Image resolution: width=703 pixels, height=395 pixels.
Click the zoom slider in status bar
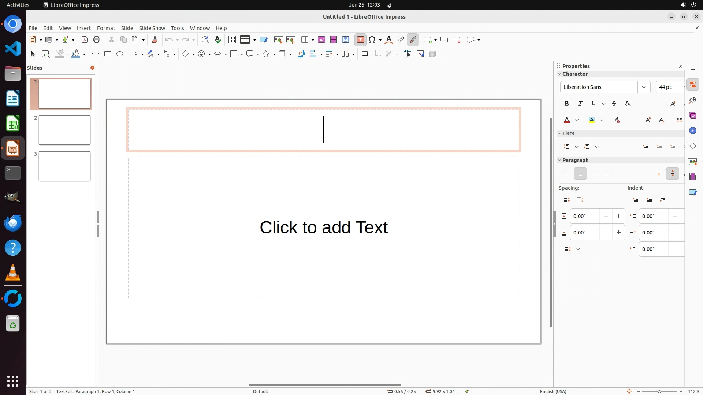click(659, 391)
